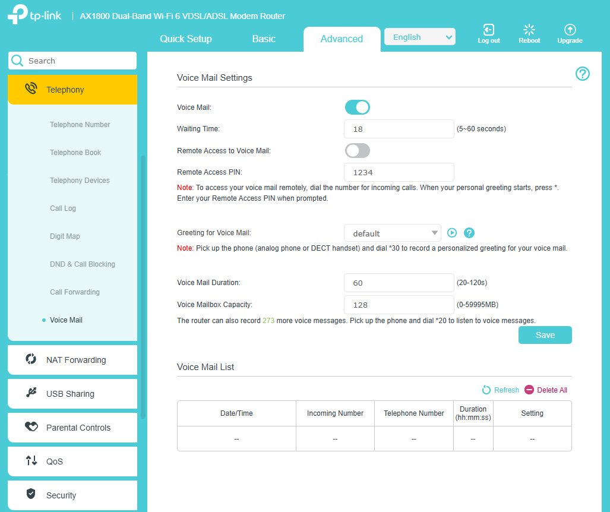Image resolution: width=610 pixels, height=512 pixels.
Task: Open the English language dropdown
Action: pyautogui.click(x=419, y=36)
